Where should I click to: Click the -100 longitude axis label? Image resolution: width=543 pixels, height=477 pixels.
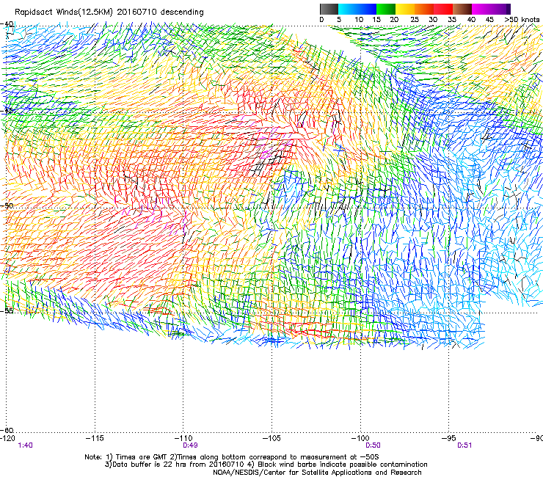click(360, 438)
